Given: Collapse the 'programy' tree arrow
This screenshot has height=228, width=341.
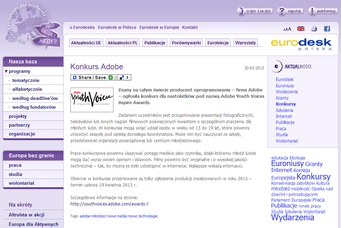Looking at the screenshot, I should [x=6, y=71].
